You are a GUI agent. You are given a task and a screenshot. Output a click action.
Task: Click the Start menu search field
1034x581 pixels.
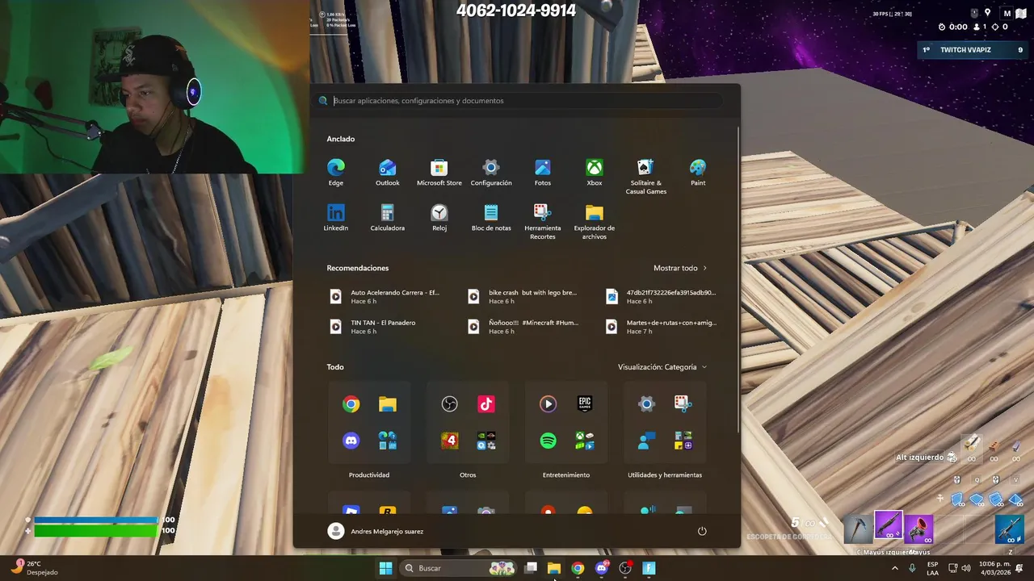coord(517,101)
